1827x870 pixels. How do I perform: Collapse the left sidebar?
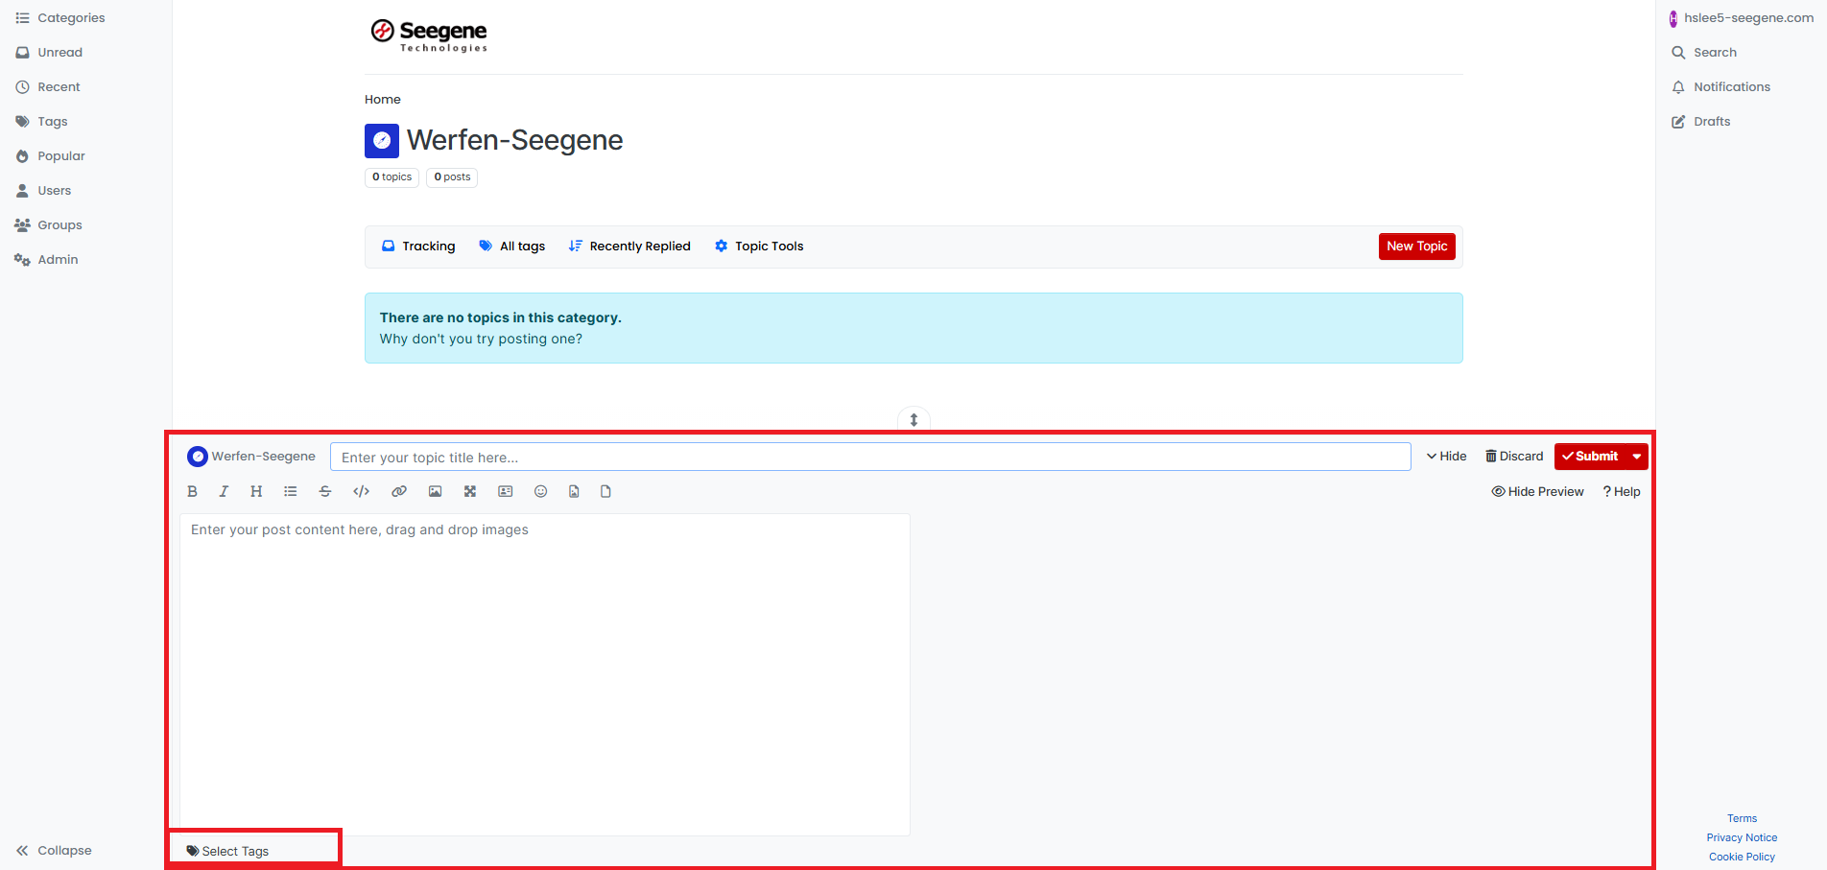(x=54, y=850)
